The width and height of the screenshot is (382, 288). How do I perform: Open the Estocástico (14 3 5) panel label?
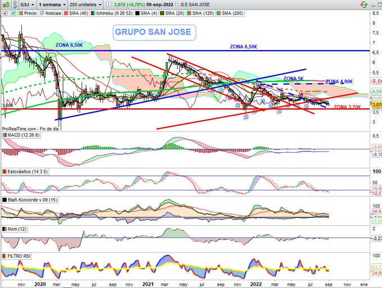[x=25, y=172]
